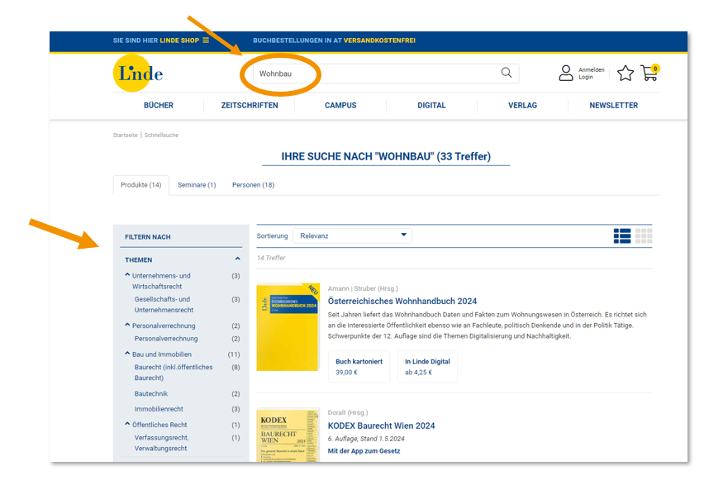Image resolution: width=728 pixels, height=485 pixels.
Task: Click the KODEX Baurecht Wien book cover
Action: [x=288, y=435]
